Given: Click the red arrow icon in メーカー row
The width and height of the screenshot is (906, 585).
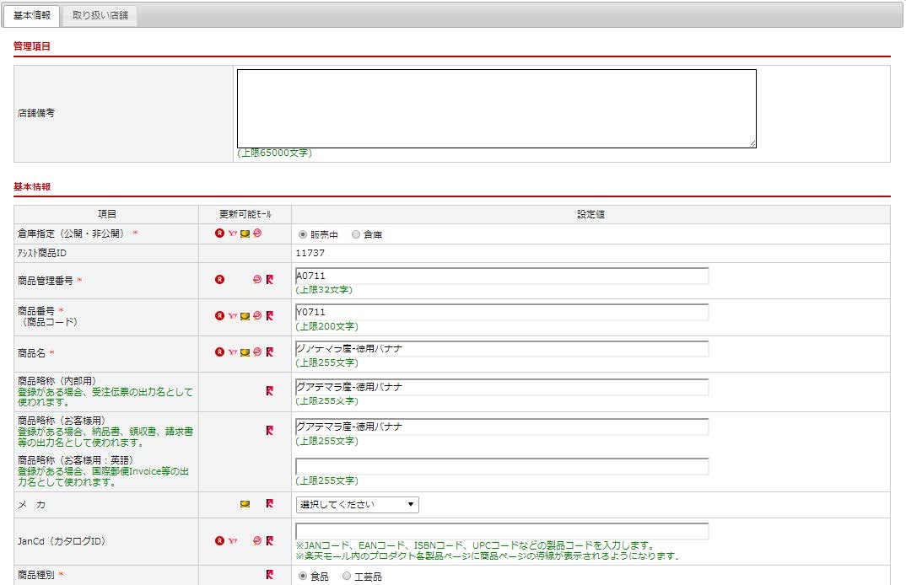Looking at the screenshot, I should [x=269, y=504].
